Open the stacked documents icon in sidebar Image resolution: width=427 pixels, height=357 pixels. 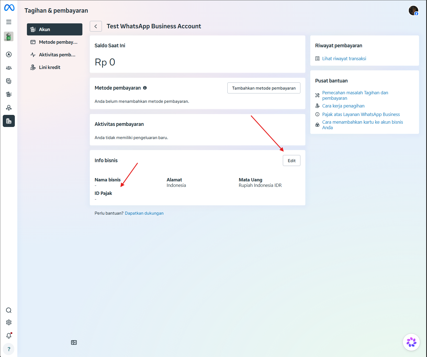(9, 81)
